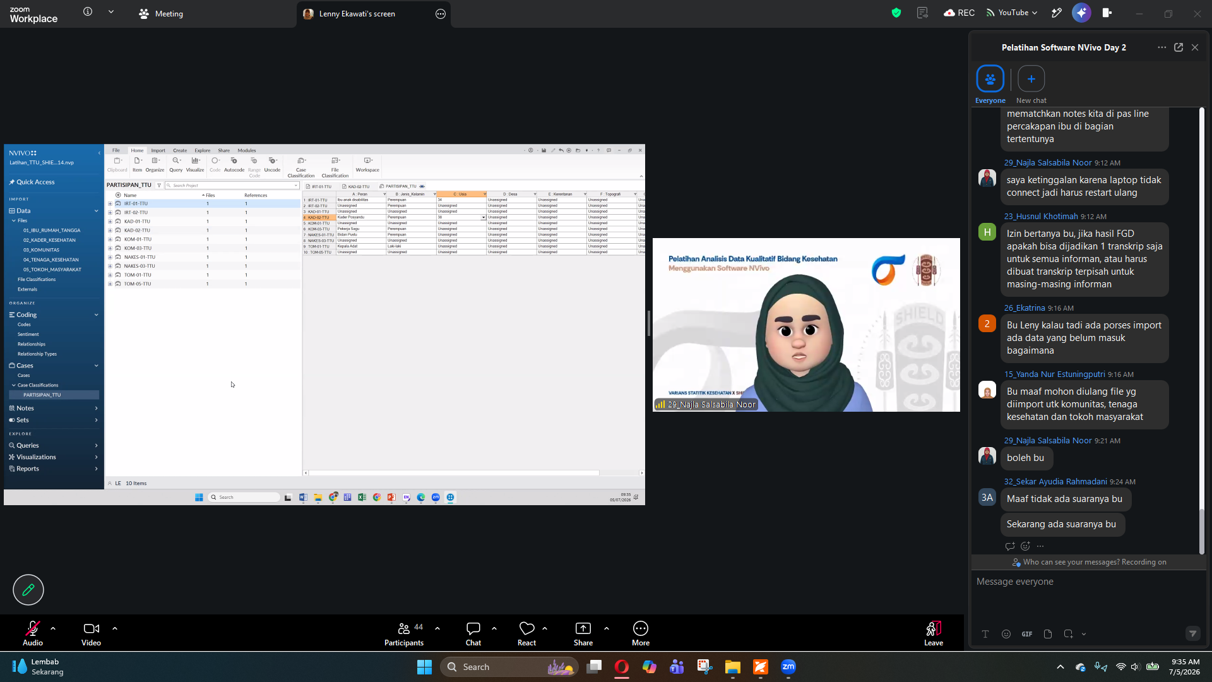Open sender name 23_Husnul Khotimah
This screenshot has width=1212, height=682.
coord(1041,217)
